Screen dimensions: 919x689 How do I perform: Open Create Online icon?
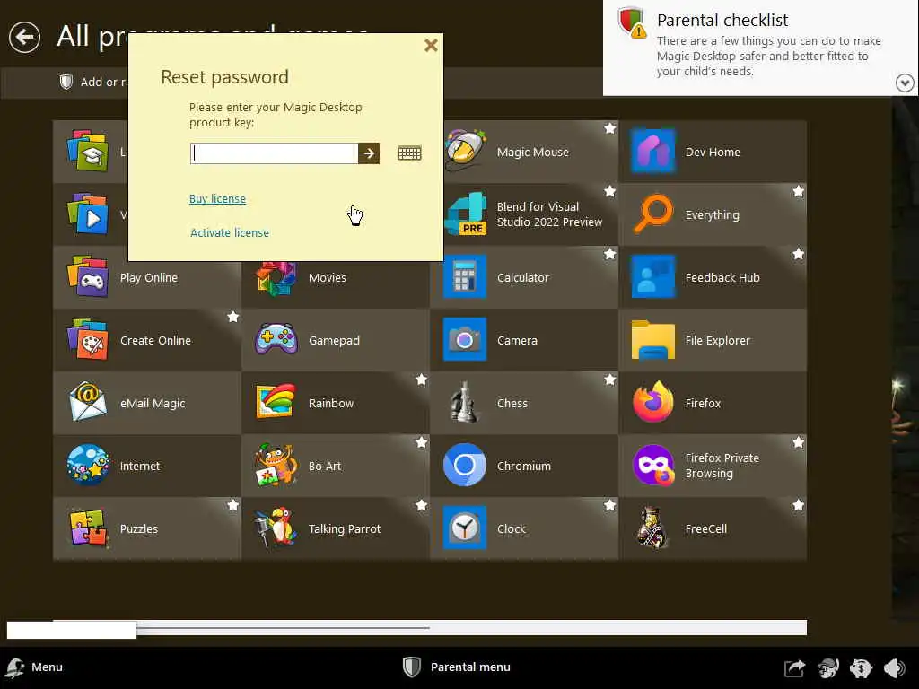click(88, 340)
